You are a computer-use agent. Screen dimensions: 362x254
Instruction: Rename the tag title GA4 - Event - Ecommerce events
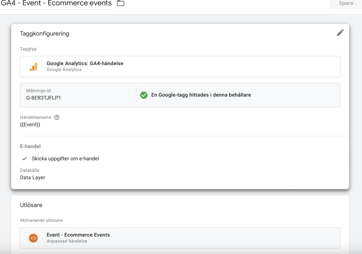[56, 3]
